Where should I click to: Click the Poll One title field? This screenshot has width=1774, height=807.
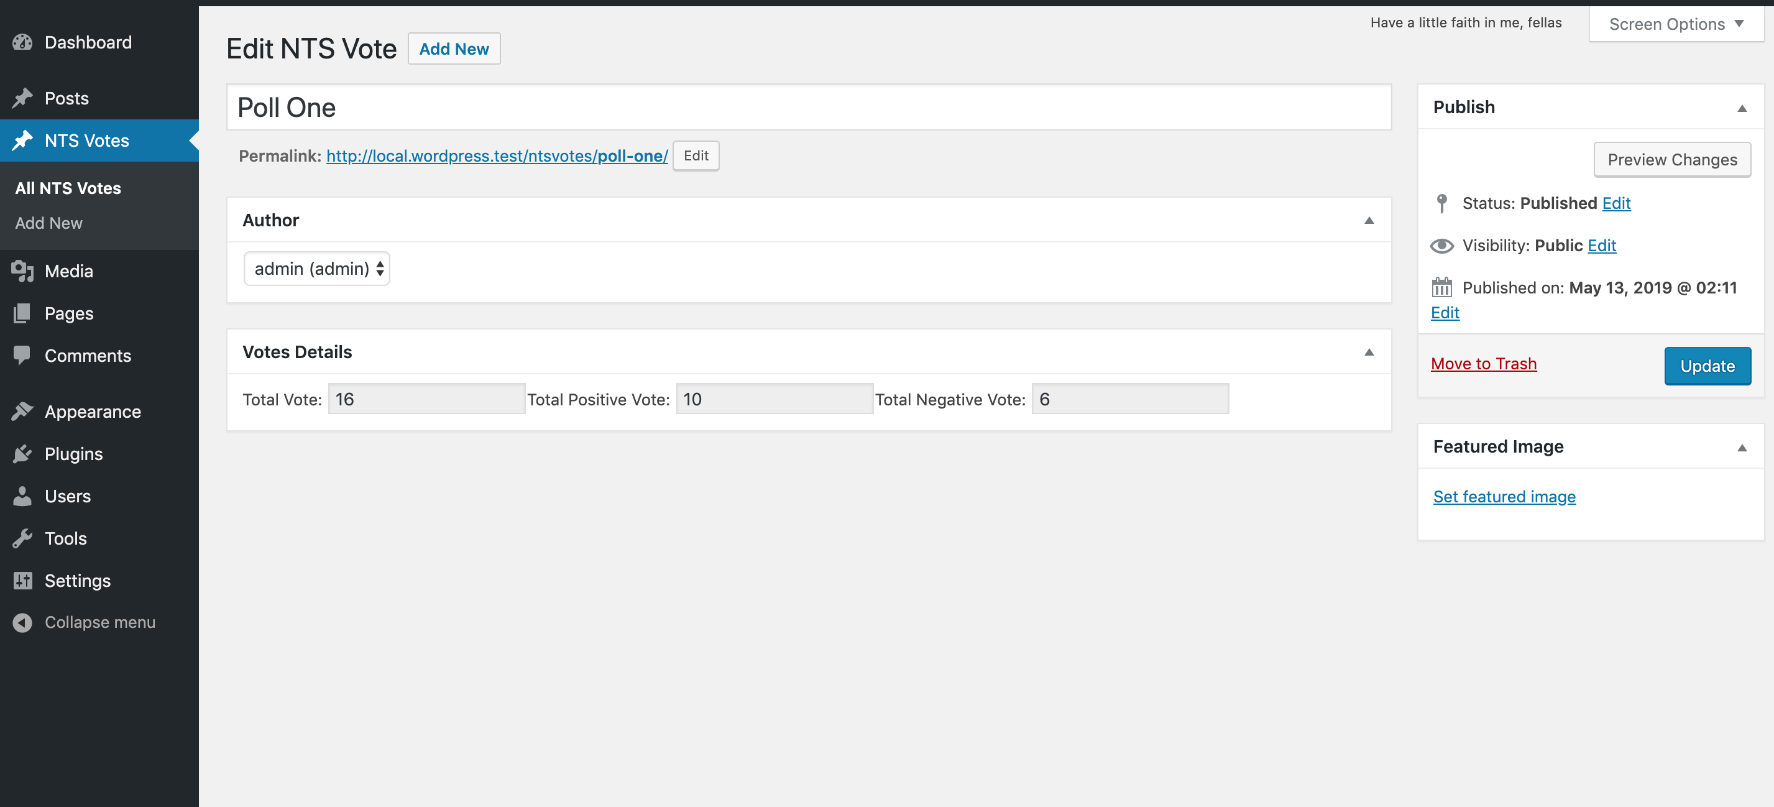click(x=809, y=108)
